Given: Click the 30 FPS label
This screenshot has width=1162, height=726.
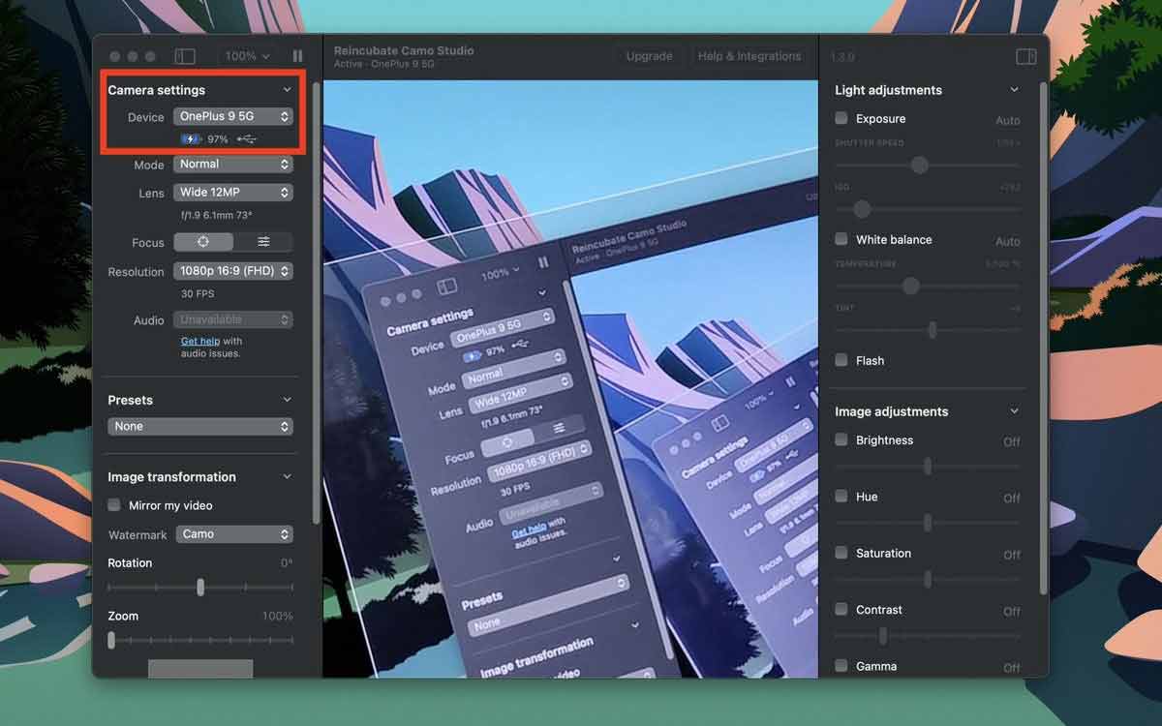Looking at the screenshot, I should tap(198, 293).
